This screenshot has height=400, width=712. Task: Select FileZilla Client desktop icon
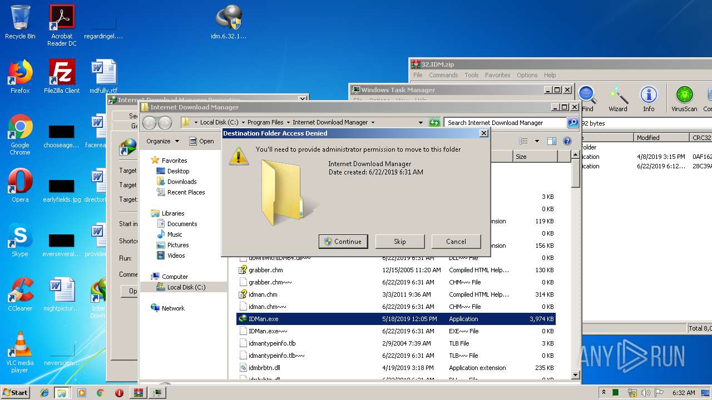62,77
